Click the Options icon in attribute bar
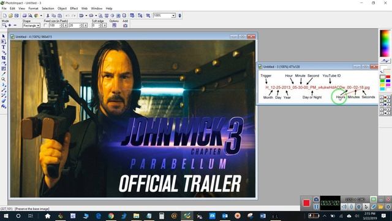Screen dimensions: 392x221 [115, 26]
